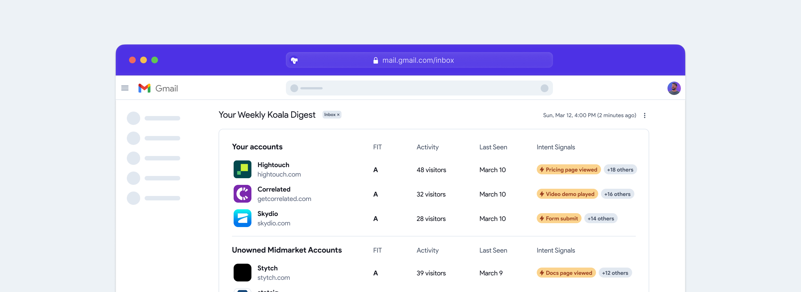The height and width of the screenshot is (292, 801).
Task: Open the user profile avatar
Action: click(674, 89)
